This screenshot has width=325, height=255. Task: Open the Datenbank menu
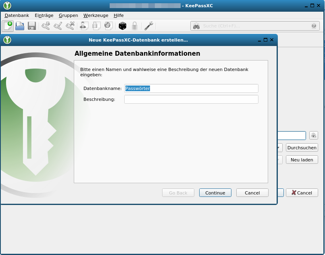(x=17, y=15)
